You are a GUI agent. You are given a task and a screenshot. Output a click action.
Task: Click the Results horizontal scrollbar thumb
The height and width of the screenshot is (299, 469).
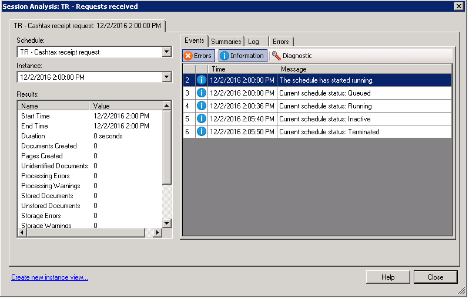86,232
